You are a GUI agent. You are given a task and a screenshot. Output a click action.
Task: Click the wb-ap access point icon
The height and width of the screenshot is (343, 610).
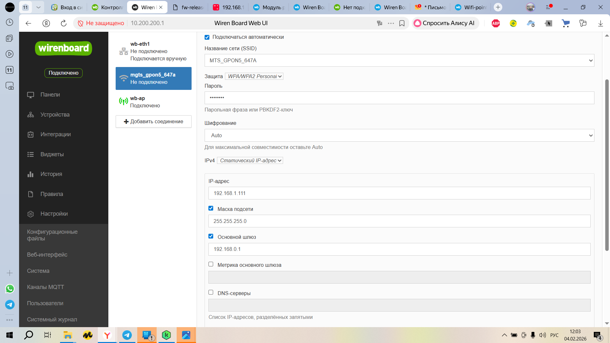click(123, 102)
